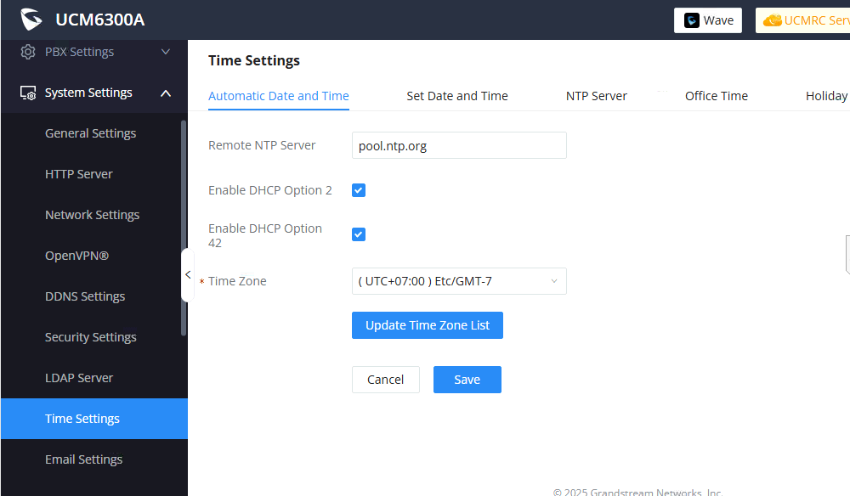Disable the Enable DHCP Option 2 checkbox
This screenshot has height=496, width=850.
[358, 189]
